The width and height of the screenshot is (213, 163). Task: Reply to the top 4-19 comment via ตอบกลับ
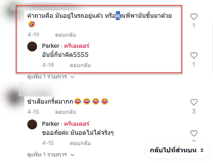[x=65, y=35]
